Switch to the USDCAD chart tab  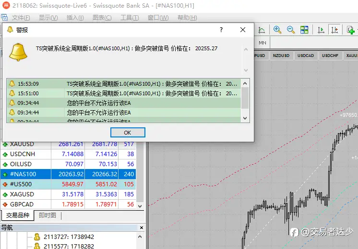306,56
